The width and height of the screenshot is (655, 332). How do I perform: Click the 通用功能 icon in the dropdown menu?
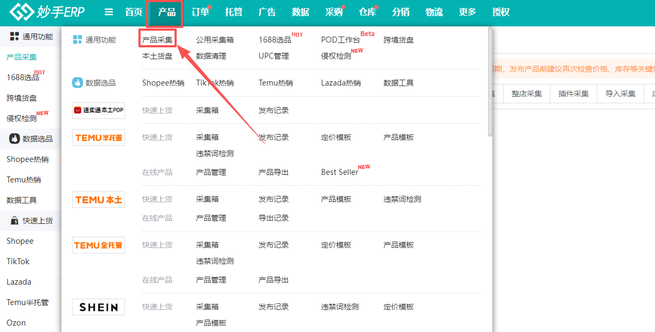77,40
